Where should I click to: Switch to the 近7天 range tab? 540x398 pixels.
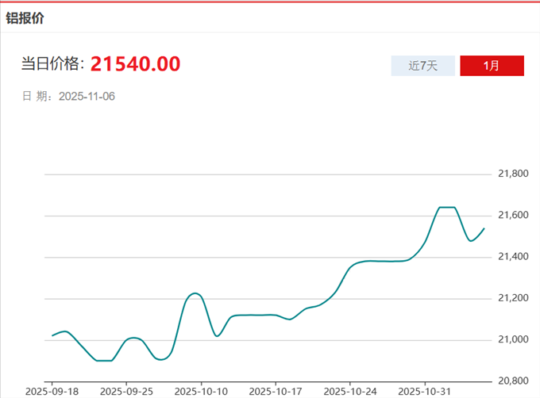click(422, 66)
